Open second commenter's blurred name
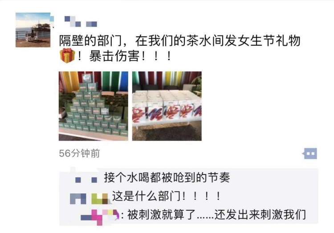Viewport: 334px width, 233px height. click(x=89, y=199)
